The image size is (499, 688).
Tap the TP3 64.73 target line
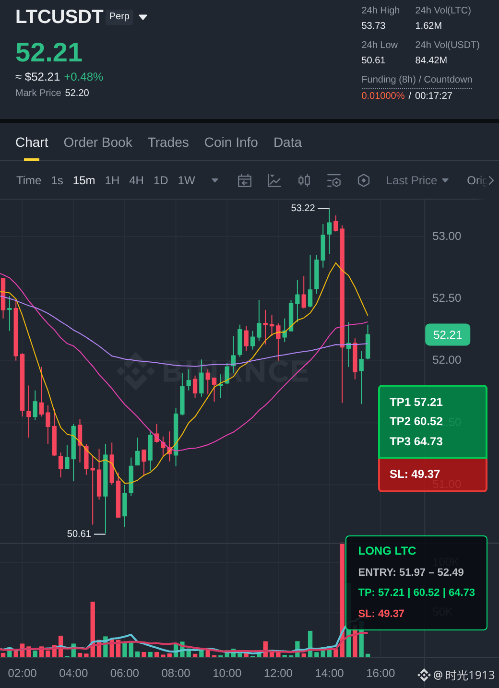[416, 441]
